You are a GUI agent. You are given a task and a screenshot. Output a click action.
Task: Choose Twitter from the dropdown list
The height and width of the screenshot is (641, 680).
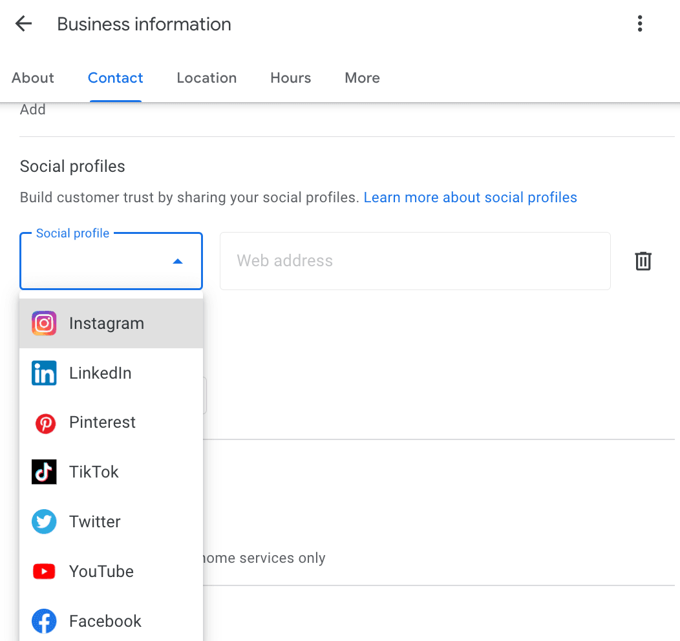(111, 521)
